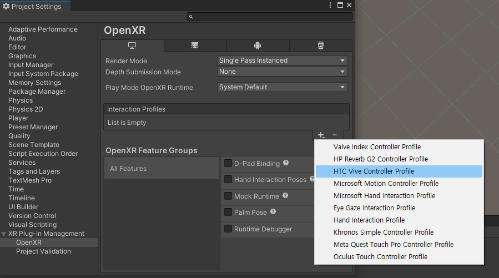Open the D-Pad Binding help icon
Image resolution: width=499 pixels, height=278 pixels.
click(286, 163)
